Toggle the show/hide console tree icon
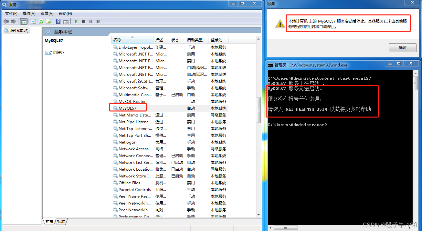Image resolution: width=422 pixels, height=231 pixels. tap(24, 21)
